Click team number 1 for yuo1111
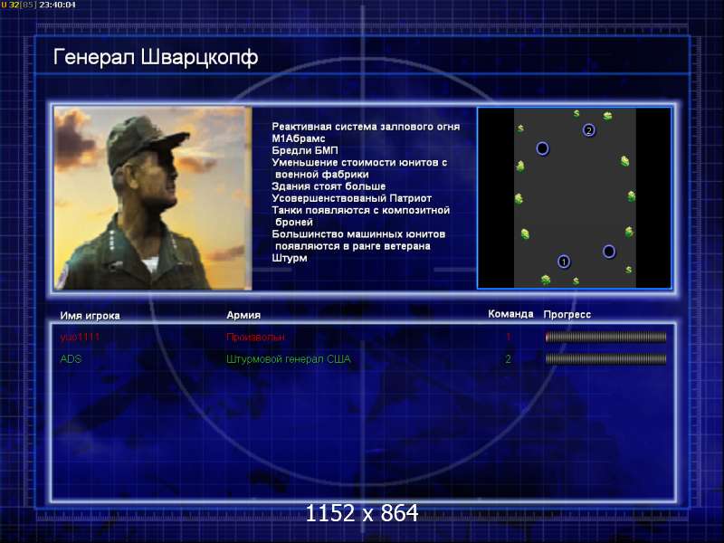 [x=508, y=337]
